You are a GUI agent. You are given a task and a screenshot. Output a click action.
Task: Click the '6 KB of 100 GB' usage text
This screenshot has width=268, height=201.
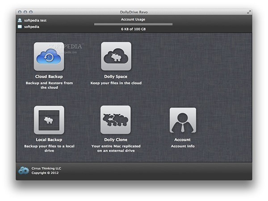(x=133, y=29)
